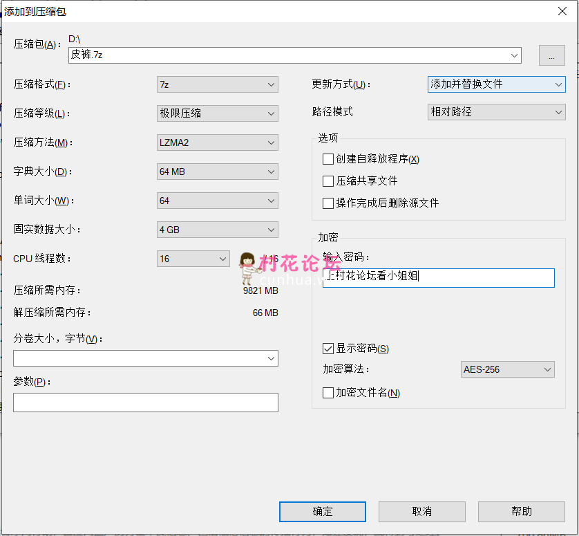Expand the 字典大小 64 MB dropdown
The height and width of the screenshot is (536, 579).
pyautogui.click(x=218, y=172)
